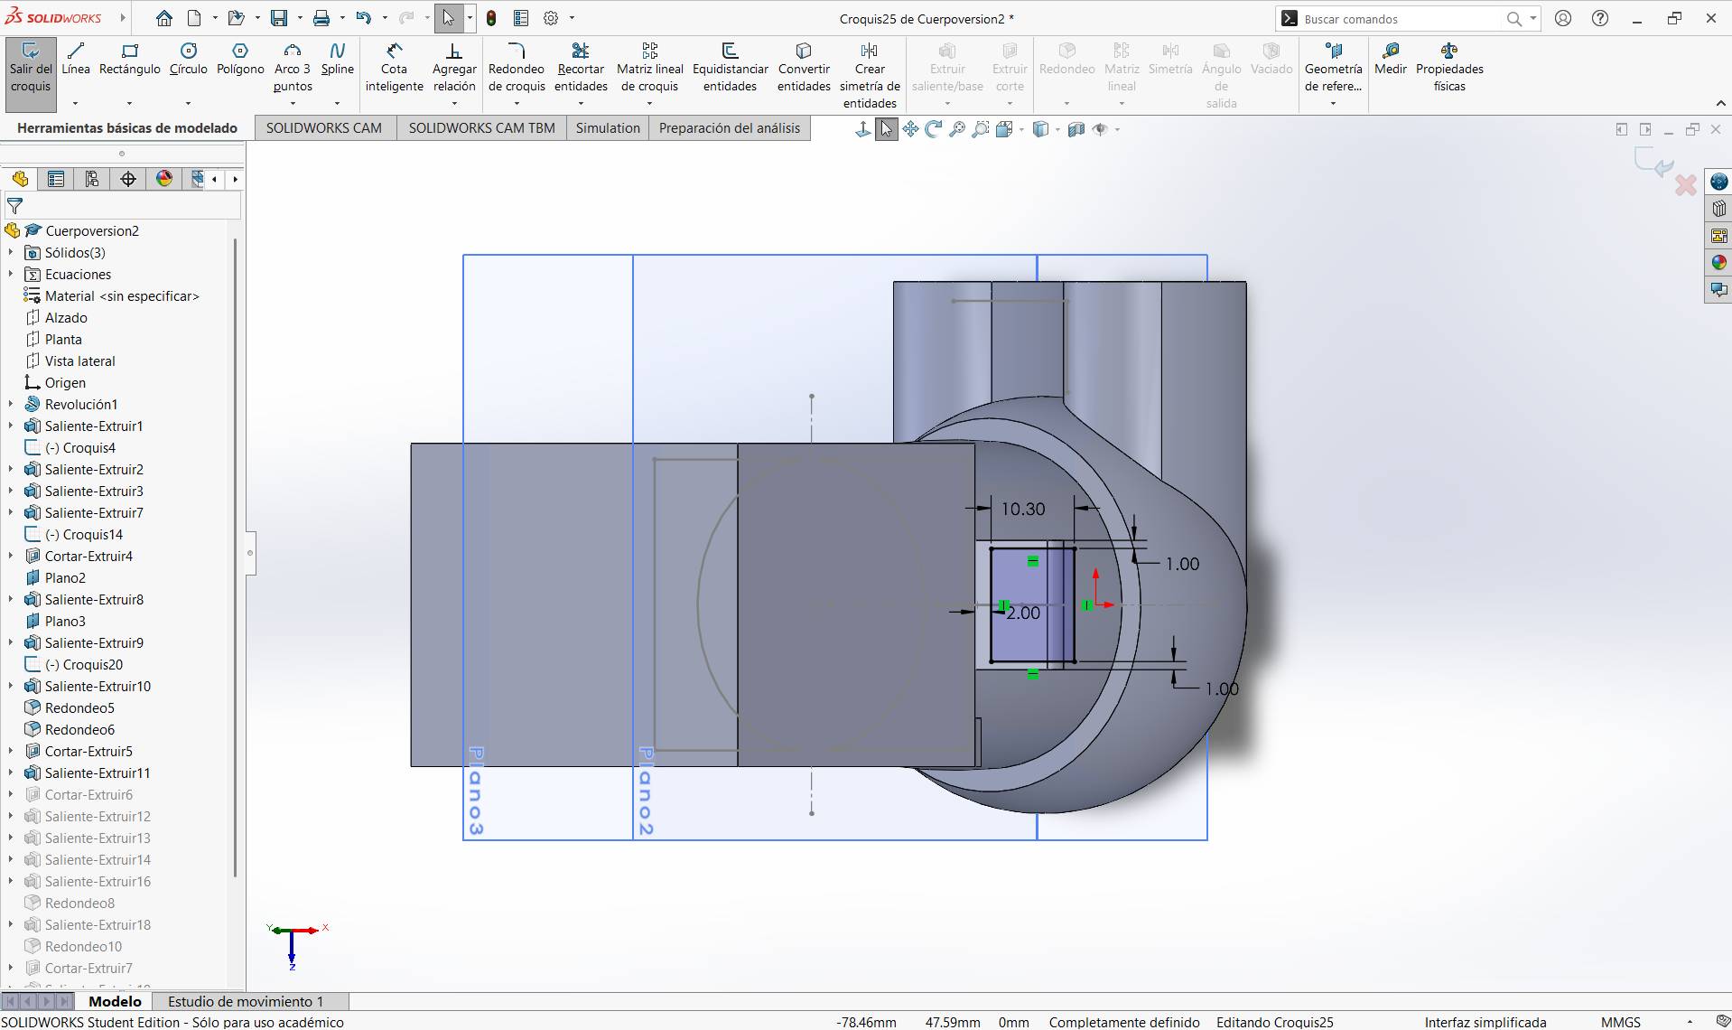Click the Home icon in title bar
The width and height of the screenshot is (1732, 1030).
(x=163, y=18)
